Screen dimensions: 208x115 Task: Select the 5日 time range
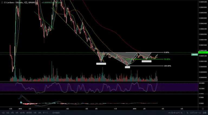(8, 113)
